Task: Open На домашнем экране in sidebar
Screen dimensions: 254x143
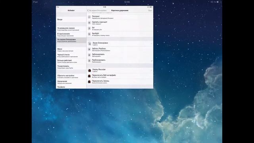Action: 71,29
